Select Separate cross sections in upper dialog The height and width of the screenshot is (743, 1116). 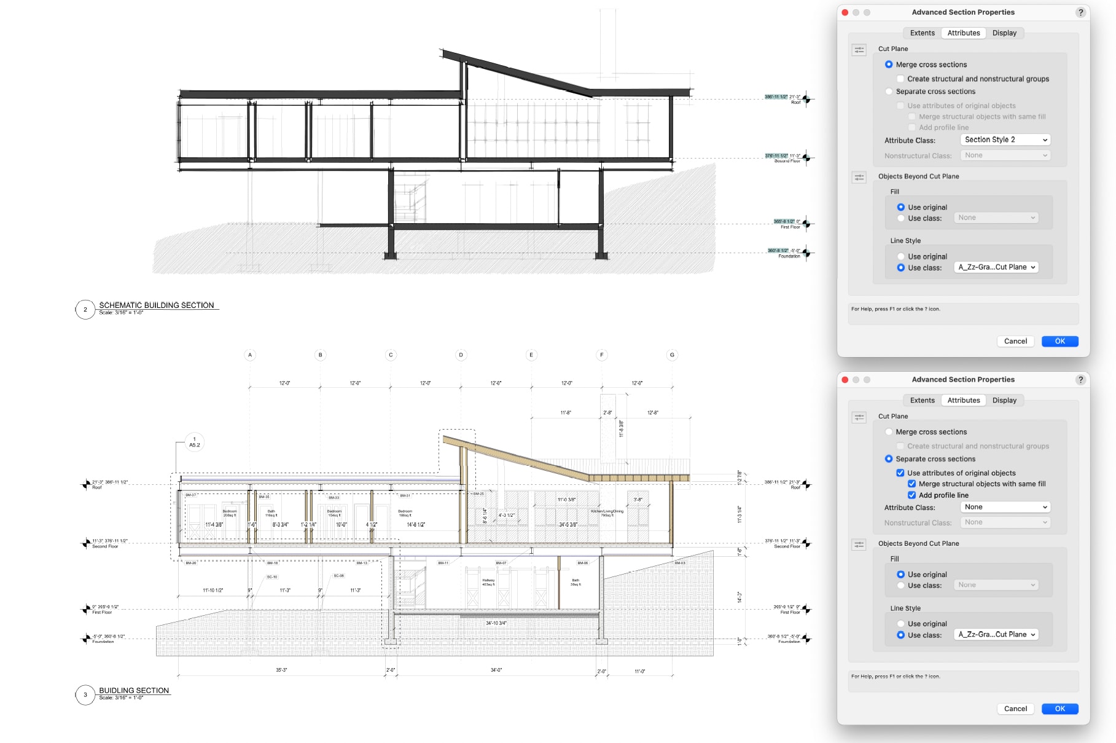click(x=889, y=92)
